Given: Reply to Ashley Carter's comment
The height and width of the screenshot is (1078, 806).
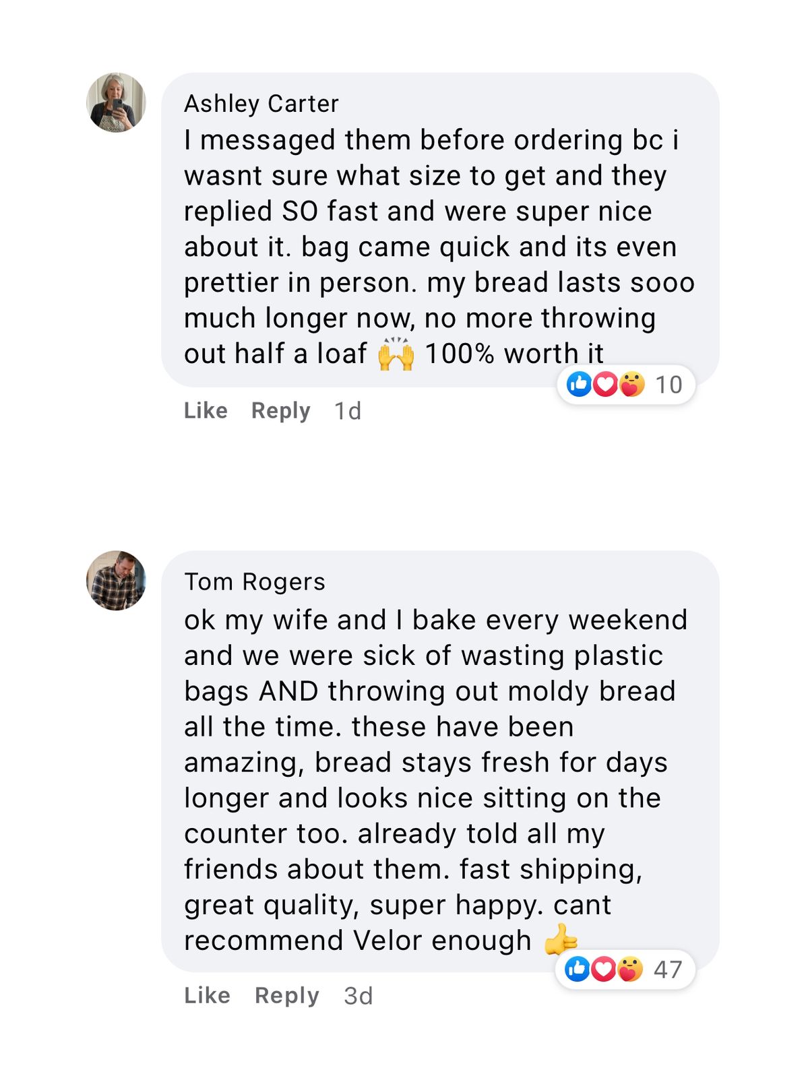Looking at the screenshot, I should 280,410.
